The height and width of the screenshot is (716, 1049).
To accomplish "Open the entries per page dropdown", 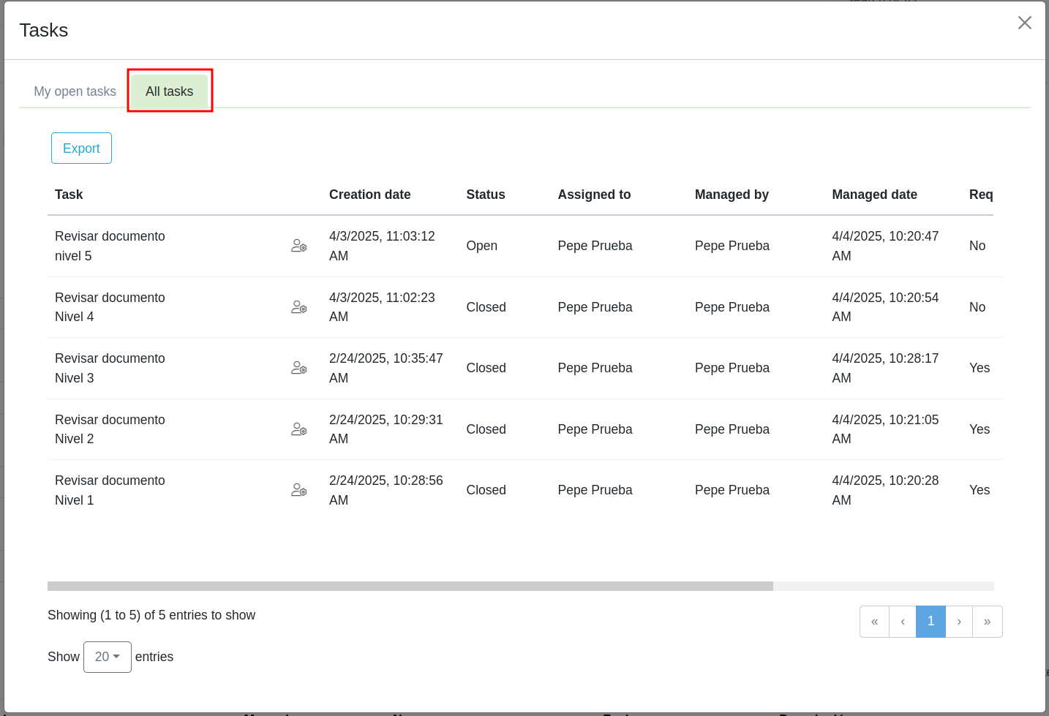I will (108, 657).
